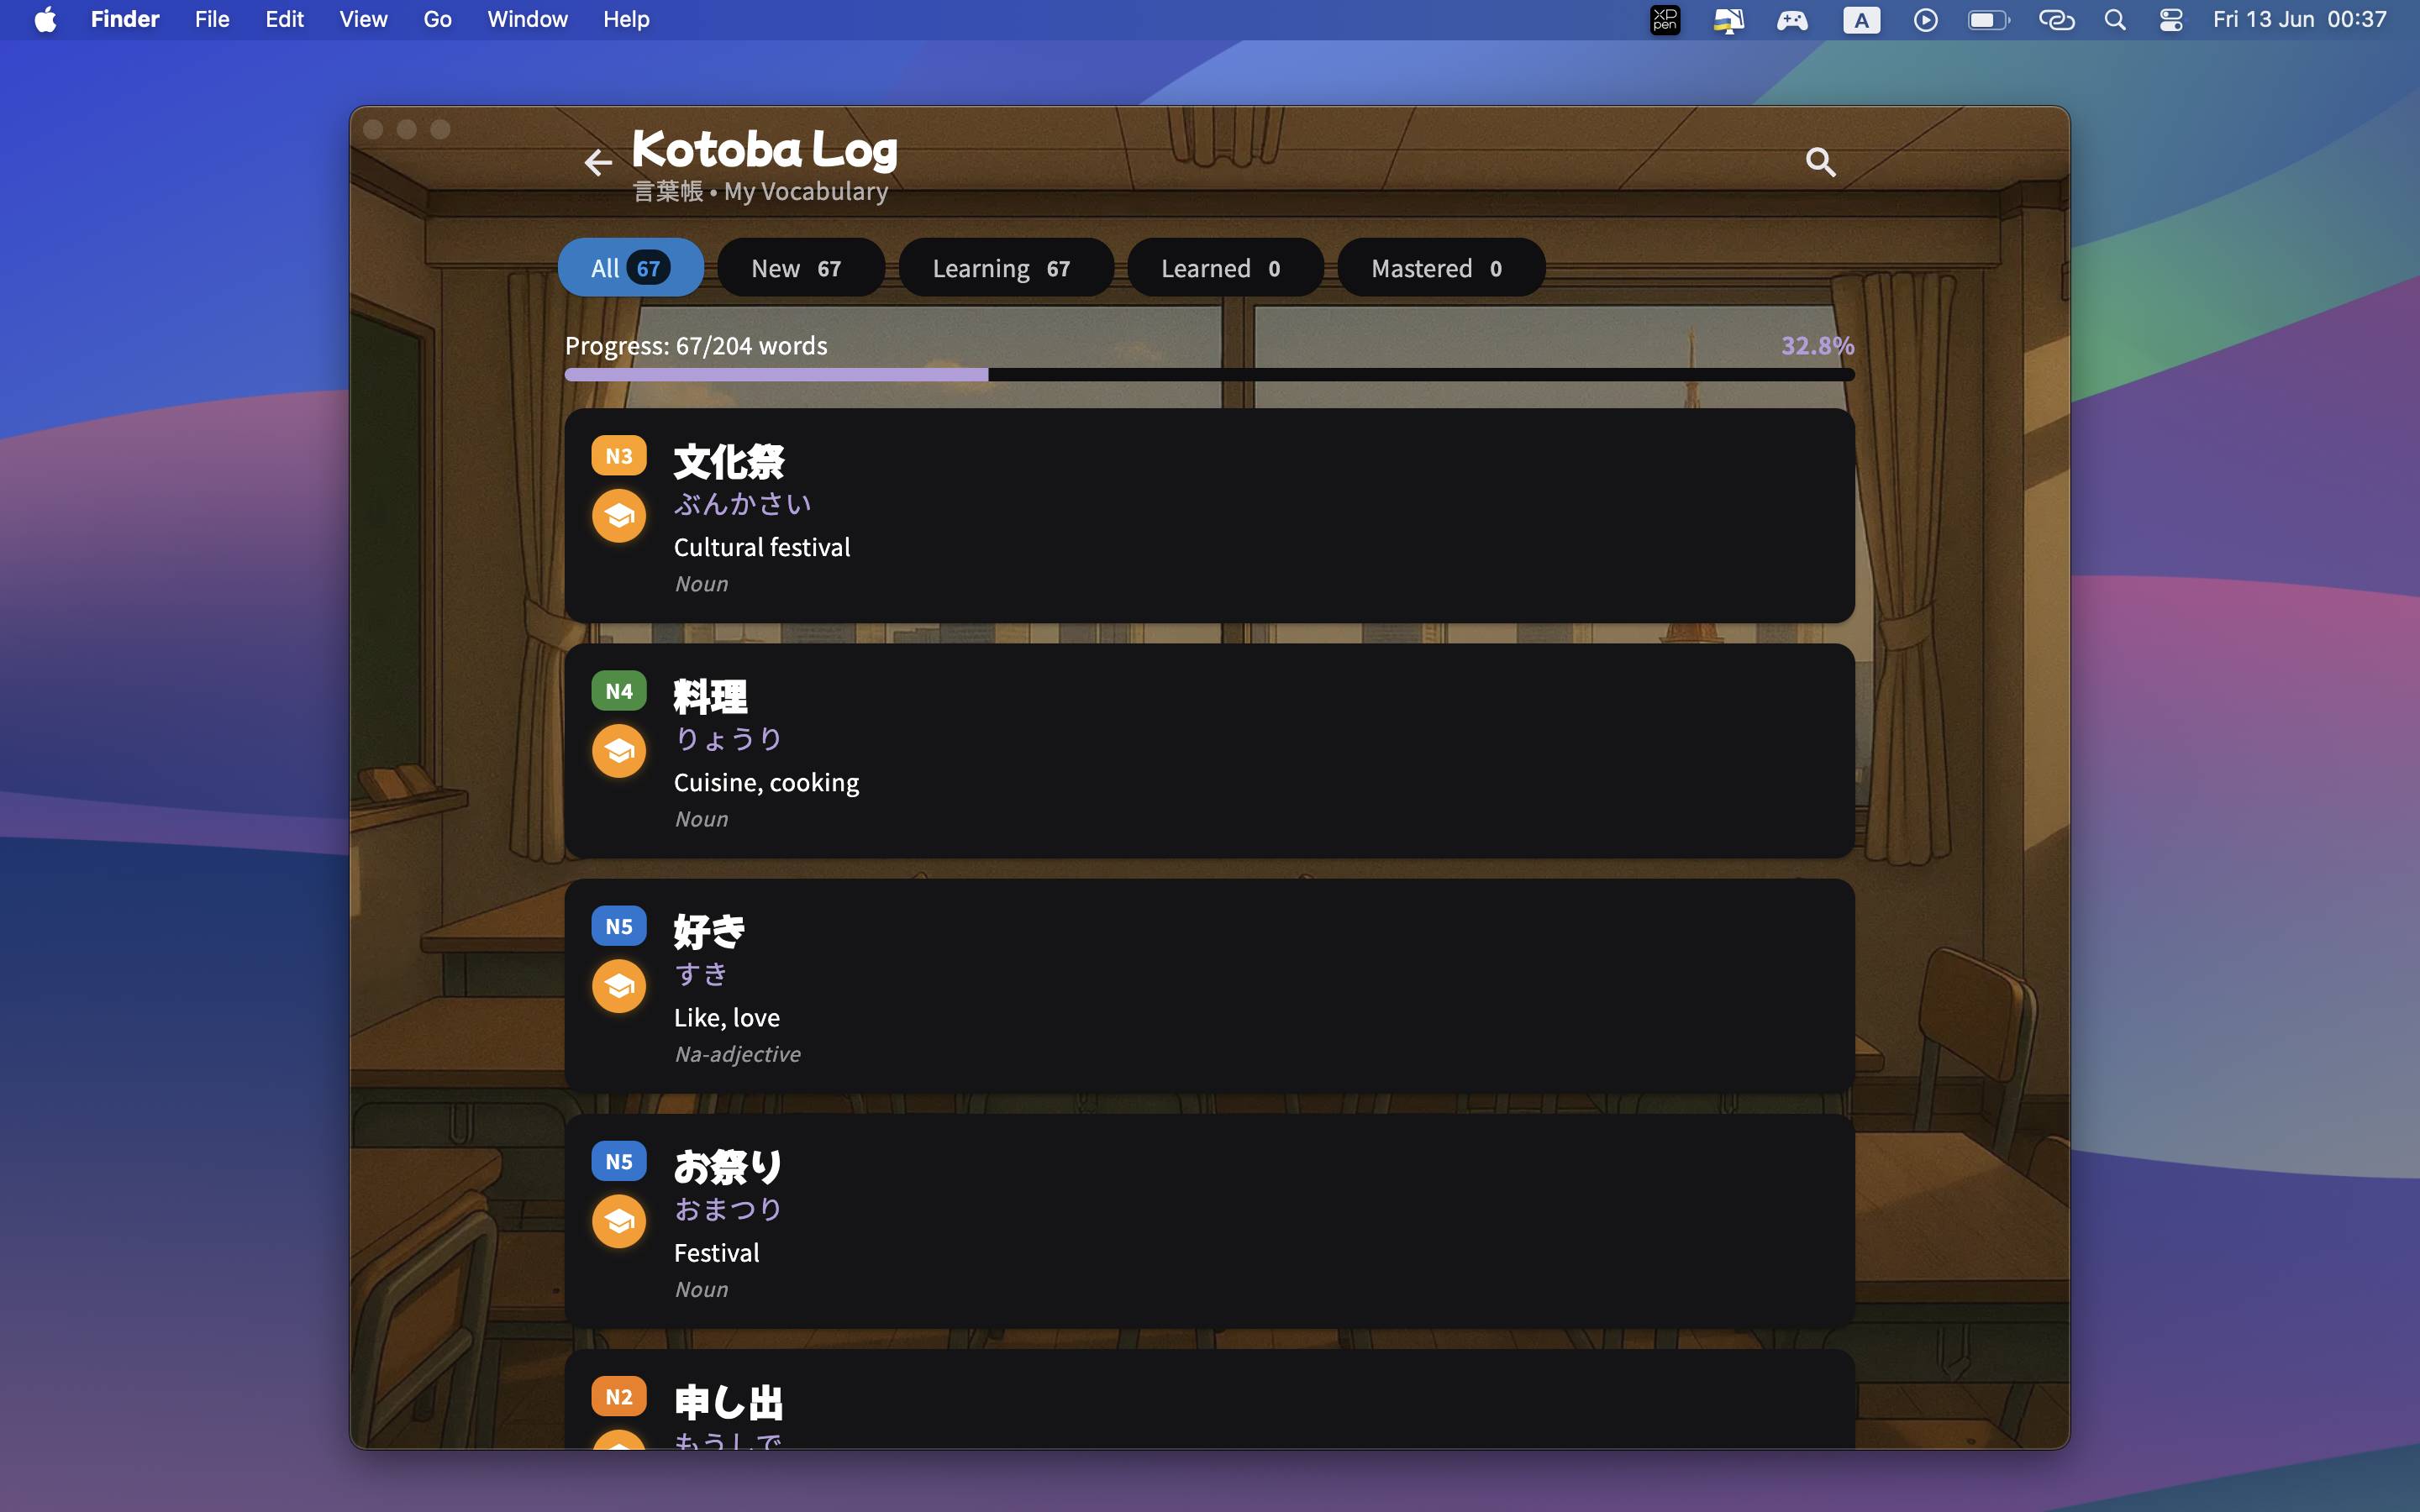Open the 料理 vocabulary card
This screenshot has height=1512, width=2420.
(1209, 750)
